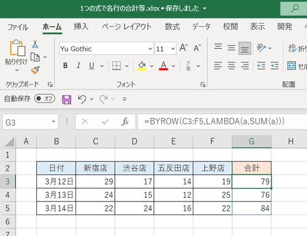Center text horizontally
The image size is (307, 236).
point(231,66)
